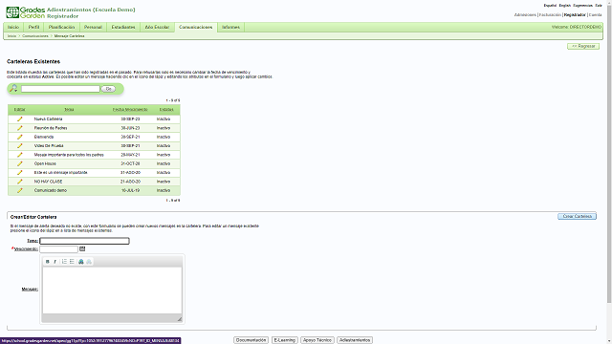The width and height of the screenshot is (612, 344).
Task: Edit Mesaje importante para todos los padres
Action: coord(19,155)
